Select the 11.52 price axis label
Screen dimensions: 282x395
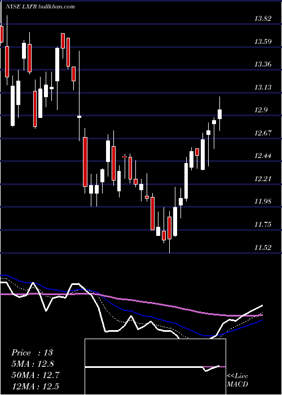263,247
